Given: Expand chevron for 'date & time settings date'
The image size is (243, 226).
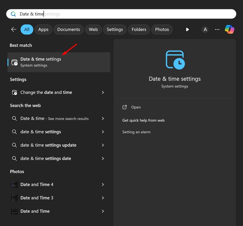Looking at the screenshot, I should (x=103, y=158).
